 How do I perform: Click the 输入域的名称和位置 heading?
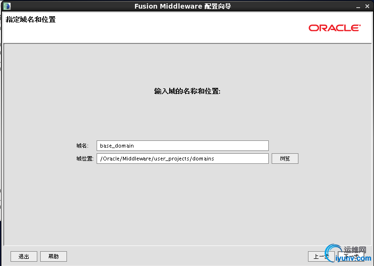[187, 91]
